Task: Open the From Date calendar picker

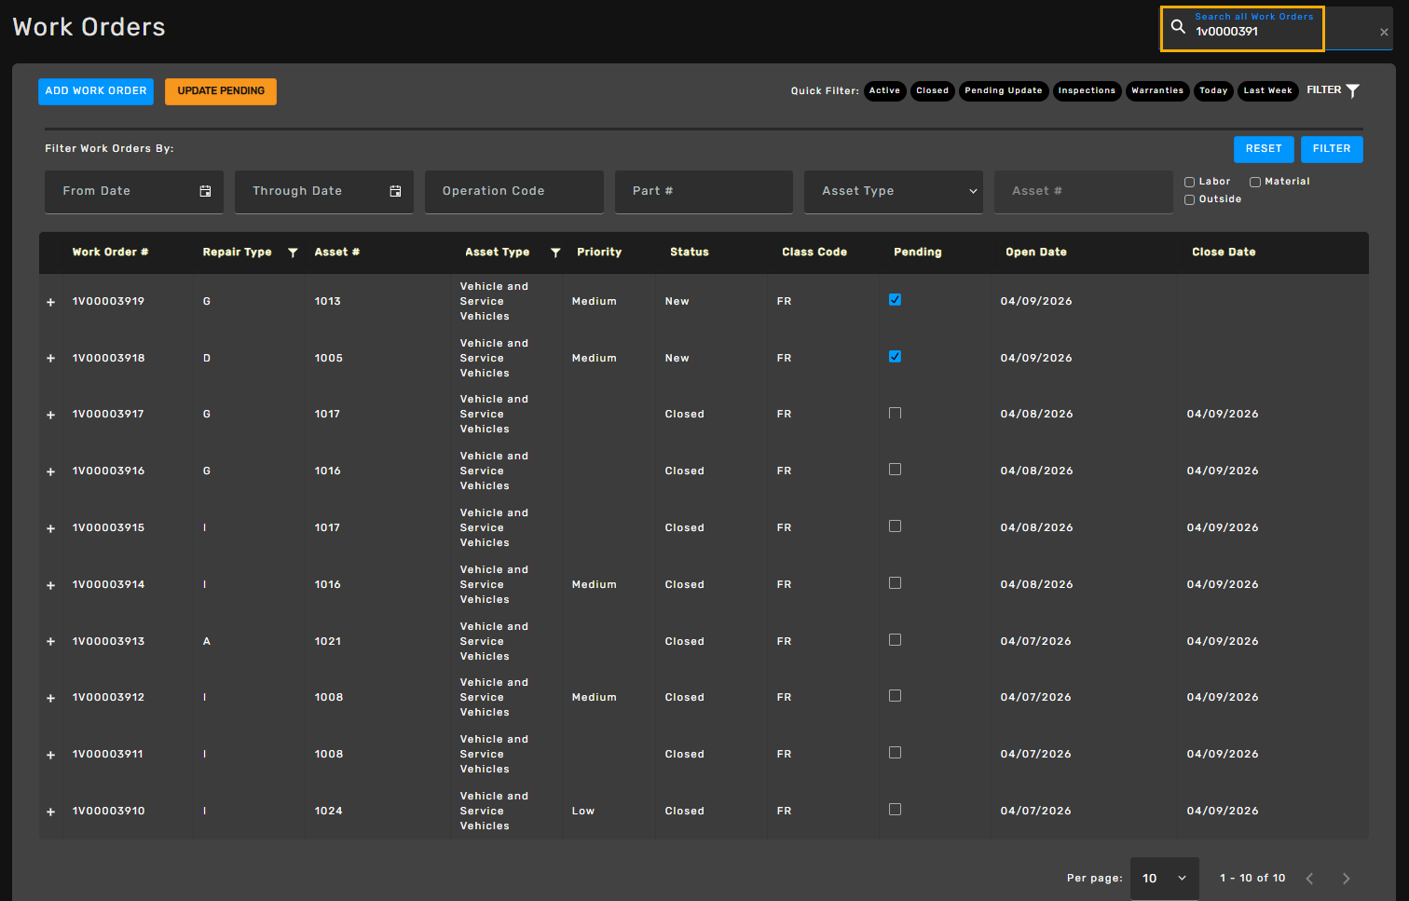Action: [x=205, y=191]
